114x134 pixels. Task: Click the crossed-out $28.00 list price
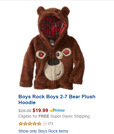click(25, 111)
